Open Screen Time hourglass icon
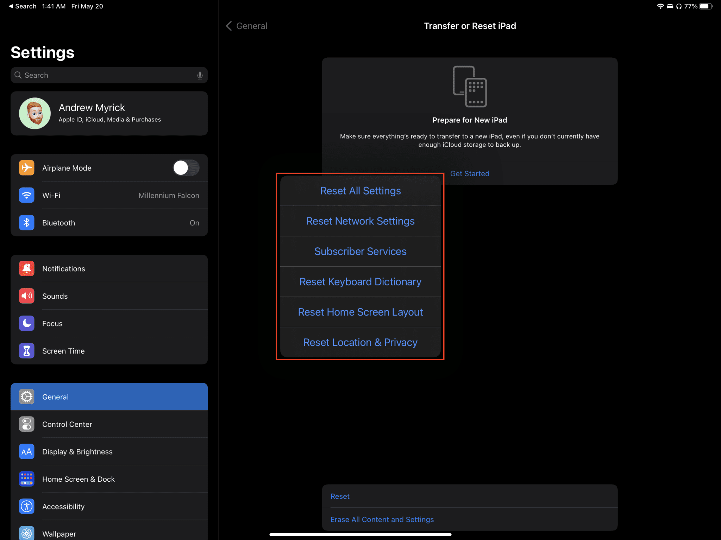Viewport: 721px width, 540px height. pos(26,351)
